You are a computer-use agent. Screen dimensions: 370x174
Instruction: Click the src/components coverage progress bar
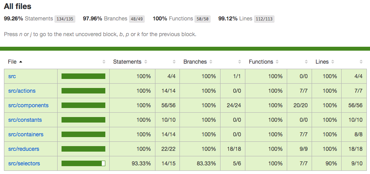pos(83,105)
